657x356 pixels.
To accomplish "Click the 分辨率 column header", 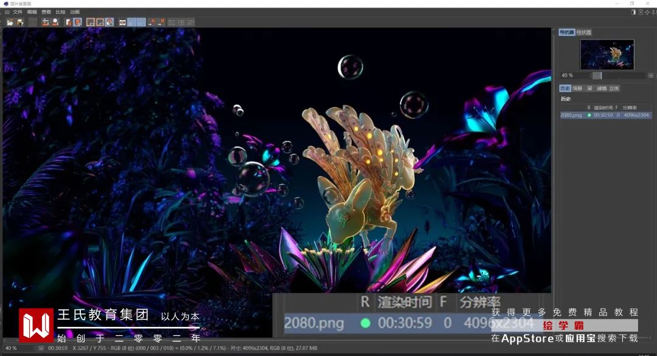I will [x=630, y=108].
